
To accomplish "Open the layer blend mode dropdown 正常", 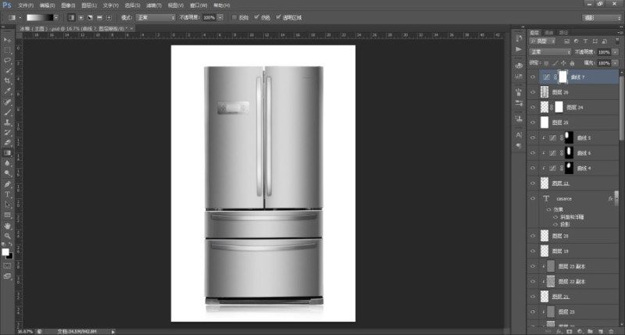I will tap(550, 52).
